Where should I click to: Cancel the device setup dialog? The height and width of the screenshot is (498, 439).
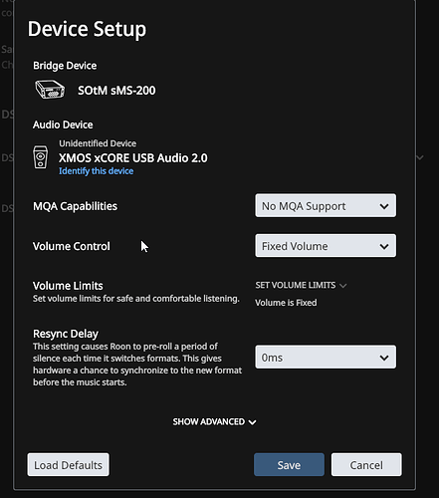[x=366, y=465]
